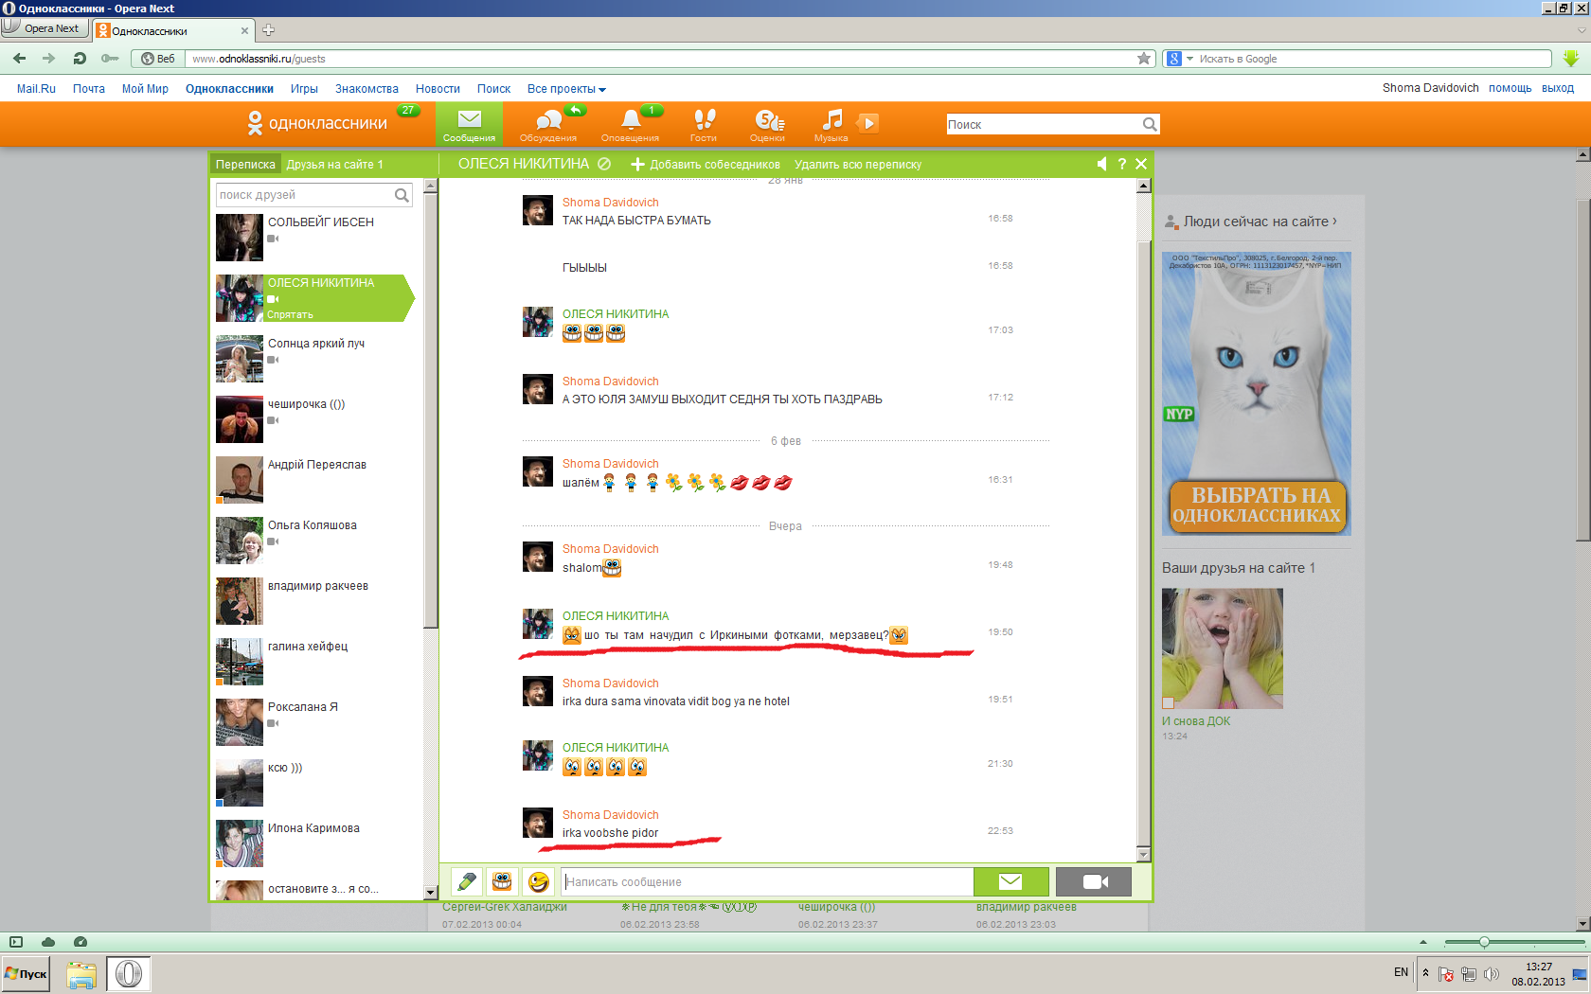Image resolution: width=1591 pixels, height=994 pixels.
Task: Click site search magnifier icon
Action: tap(1149, 124)
